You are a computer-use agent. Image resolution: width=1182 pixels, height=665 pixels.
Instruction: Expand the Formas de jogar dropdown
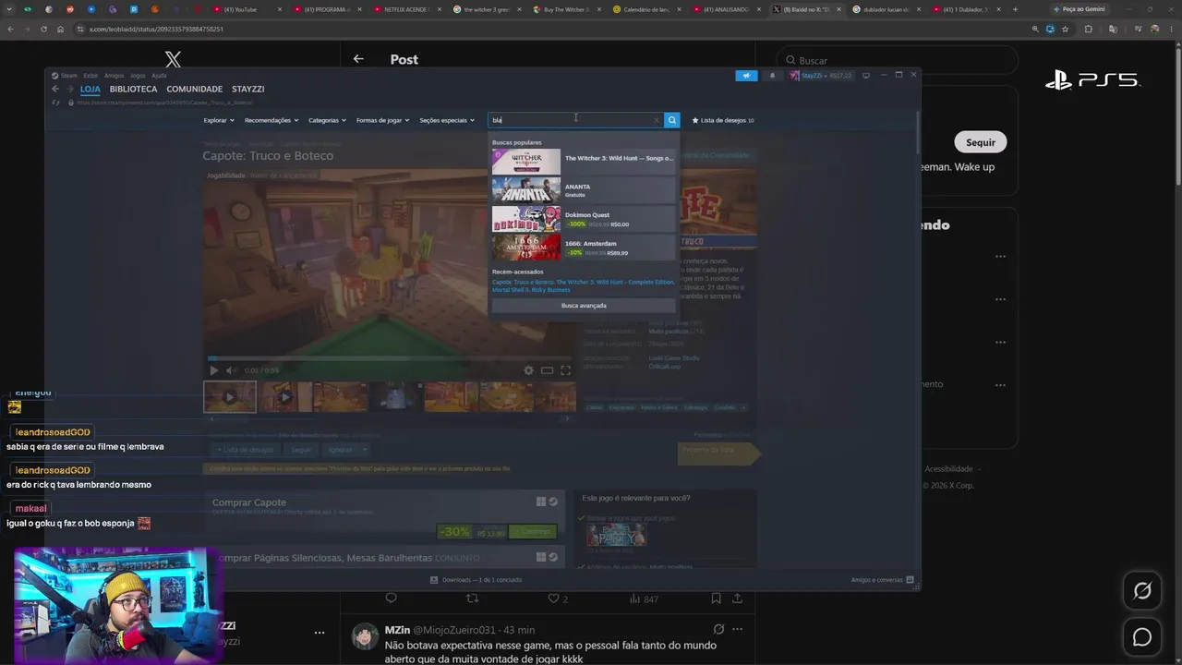[383, 120]
